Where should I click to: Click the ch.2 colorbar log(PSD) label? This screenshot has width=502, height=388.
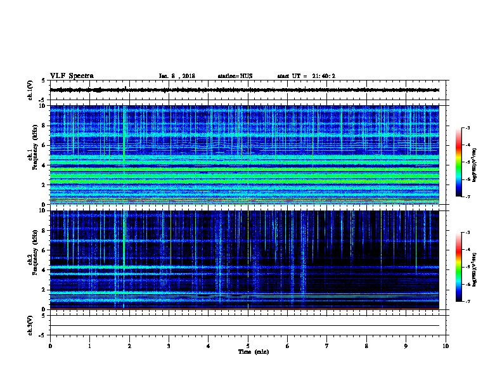click(x=474, y=269)
